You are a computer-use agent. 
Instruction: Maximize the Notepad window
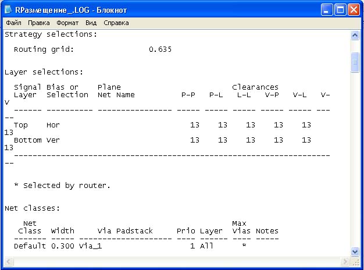pyautogui.click(x=340, y=10)
